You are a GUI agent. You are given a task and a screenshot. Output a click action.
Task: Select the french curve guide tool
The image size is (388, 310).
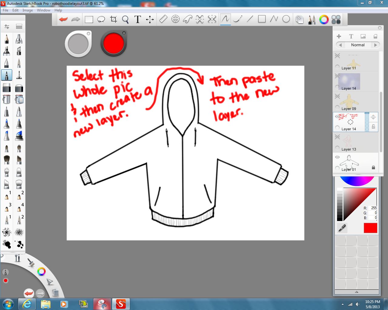point(187,19)
